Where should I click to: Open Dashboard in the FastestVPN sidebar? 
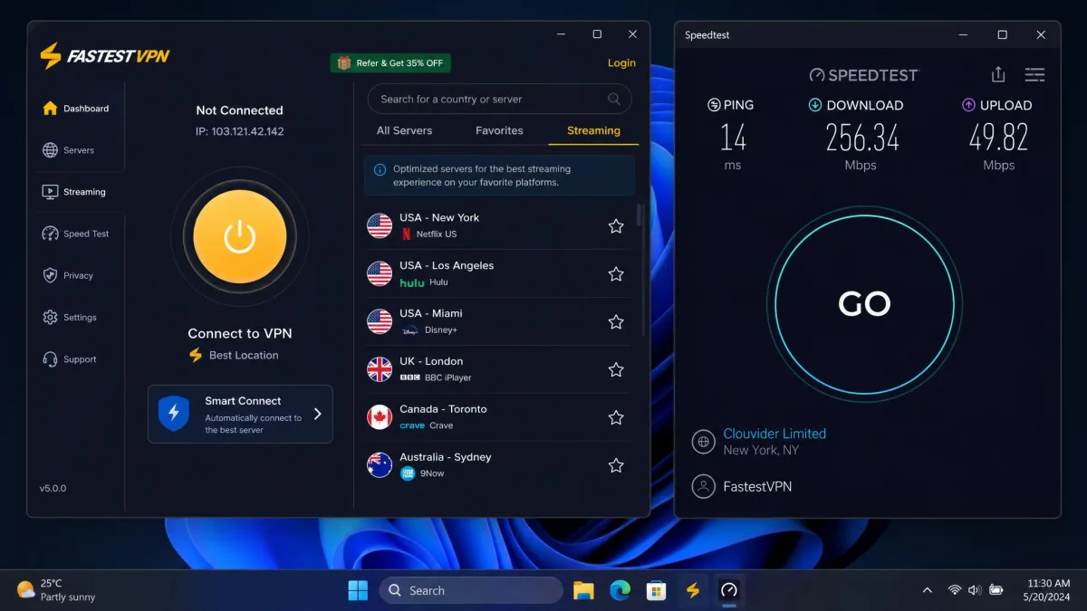[76, 109]
